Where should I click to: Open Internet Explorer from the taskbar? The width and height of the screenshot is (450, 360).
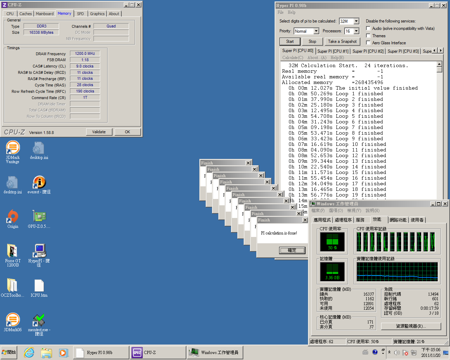[29, 353]
